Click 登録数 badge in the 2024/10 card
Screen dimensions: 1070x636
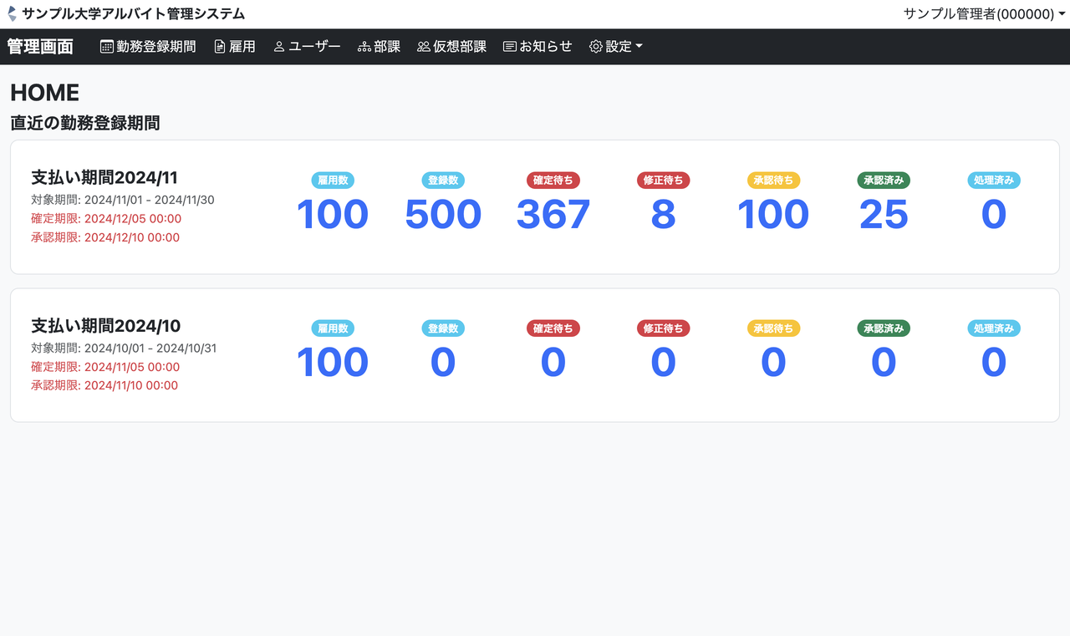pos(443,328)
